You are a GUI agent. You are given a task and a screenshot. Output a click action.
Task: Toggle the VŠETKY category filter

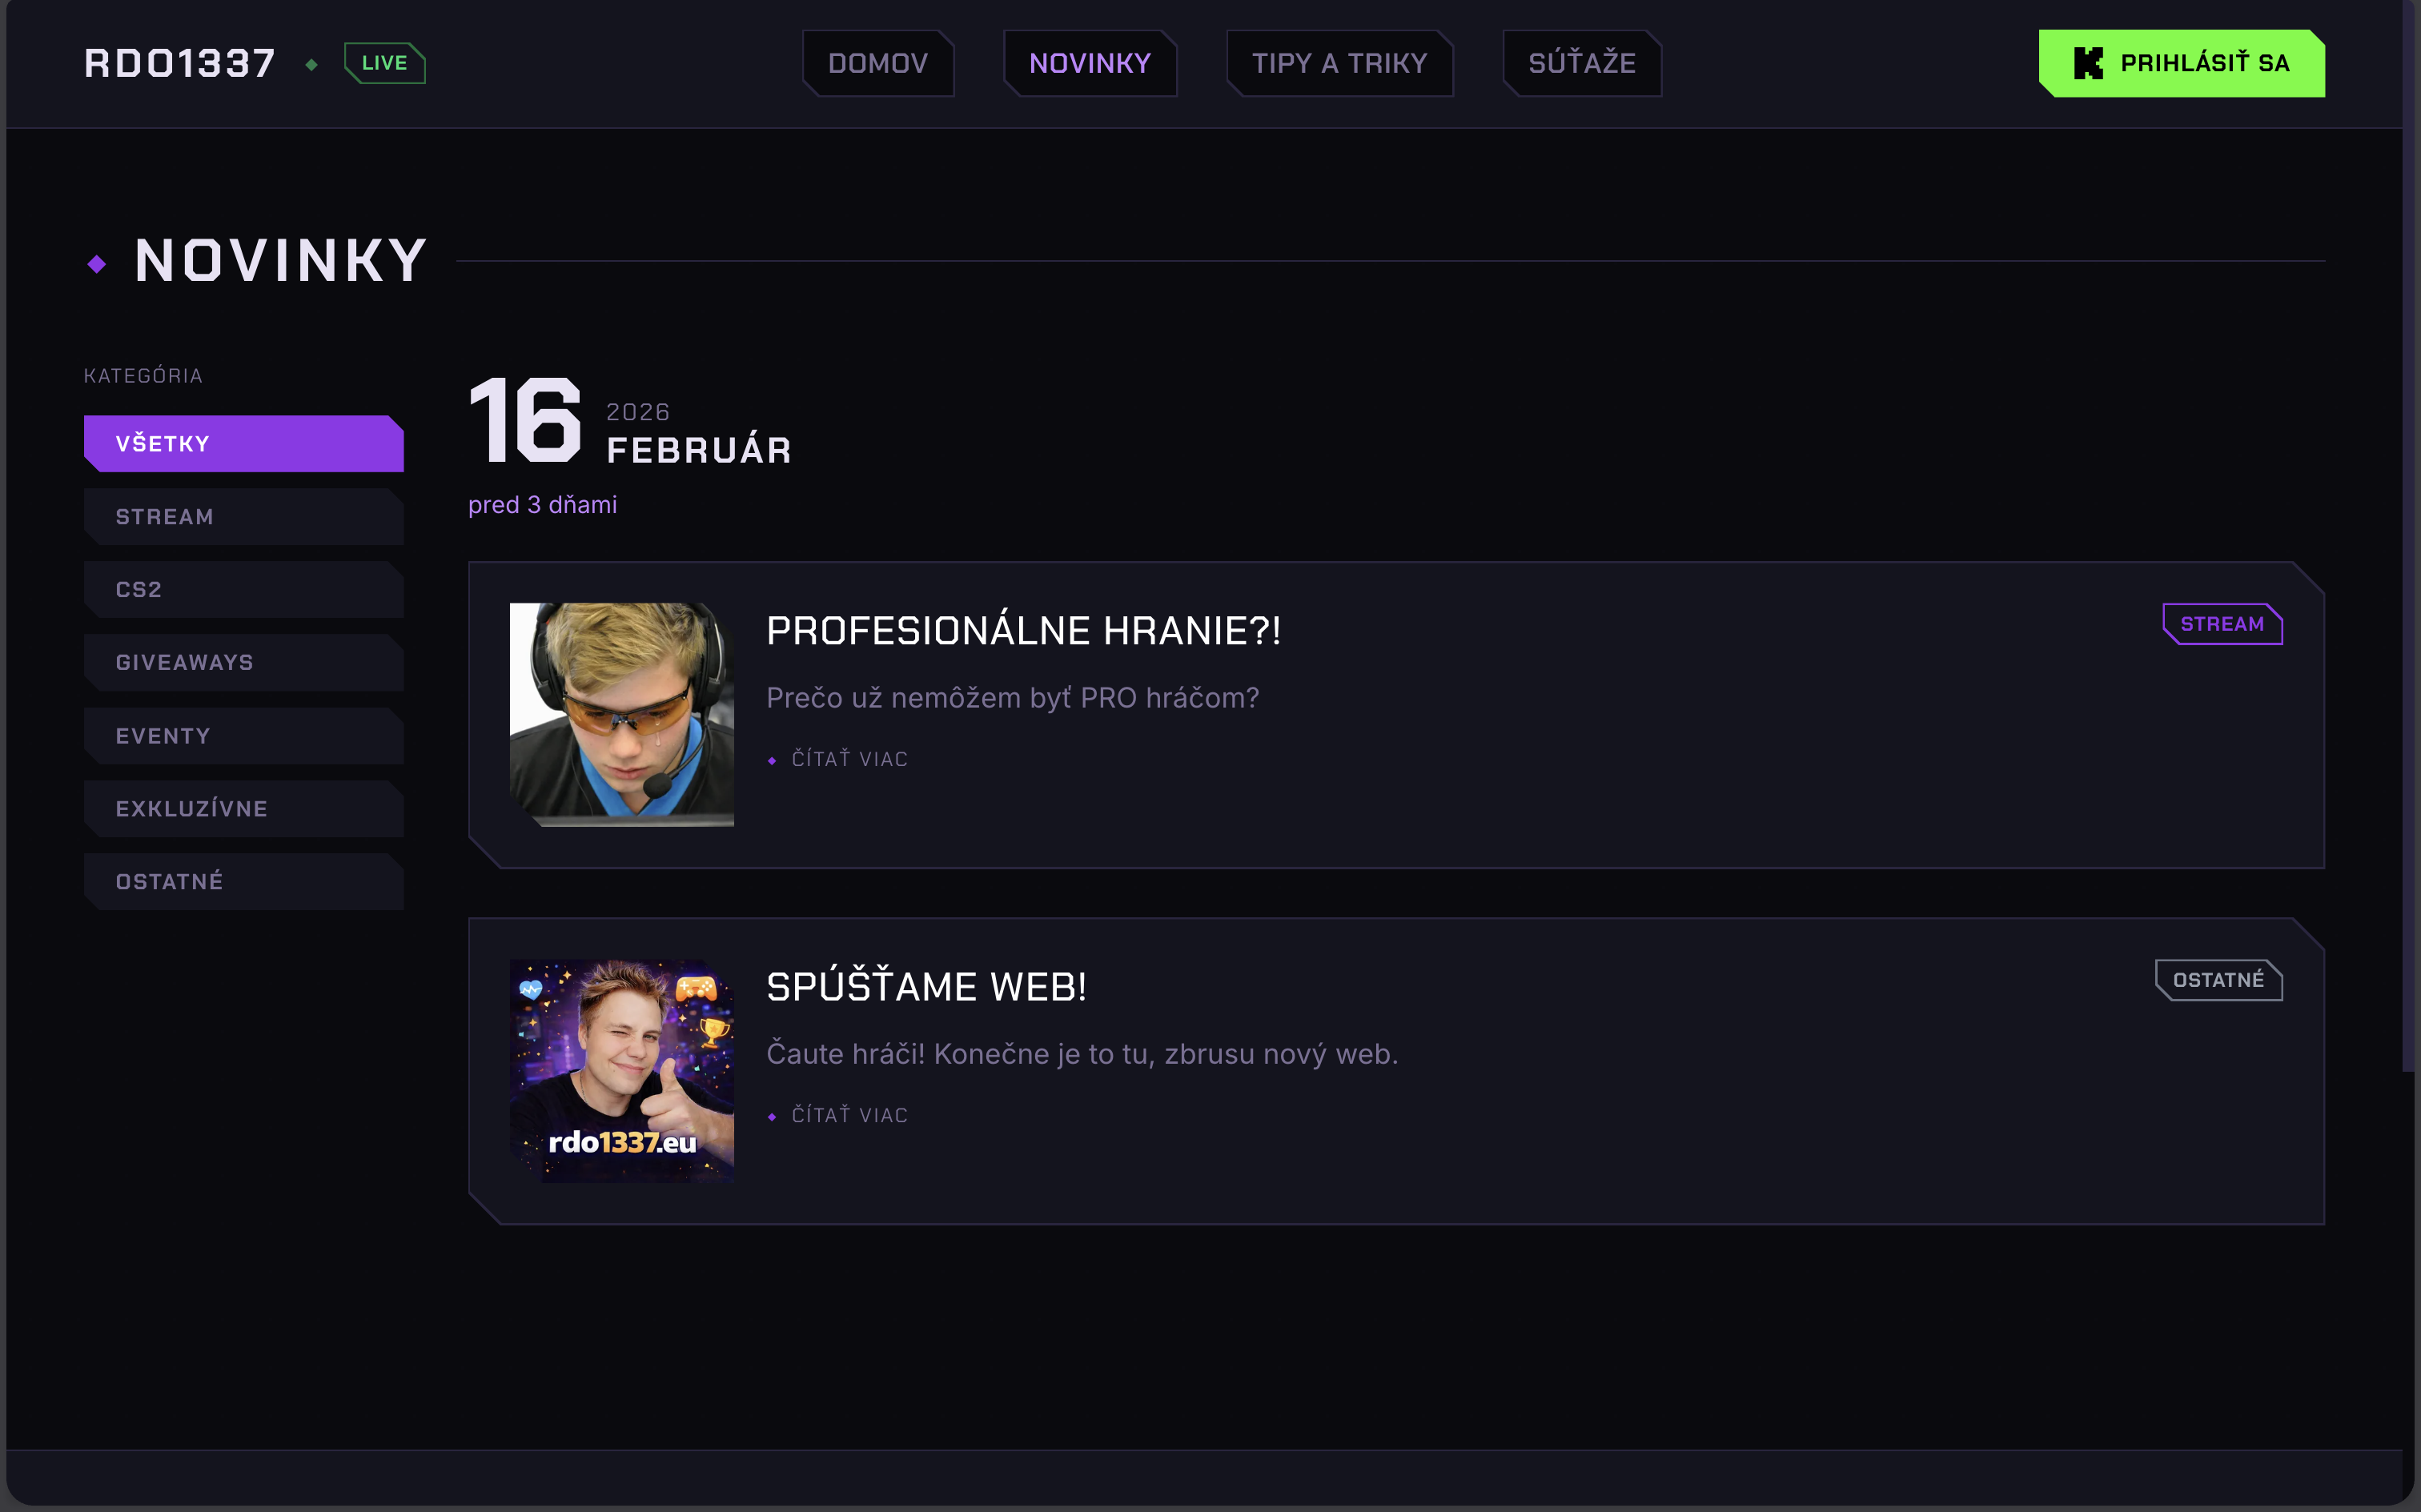(243, 443)
